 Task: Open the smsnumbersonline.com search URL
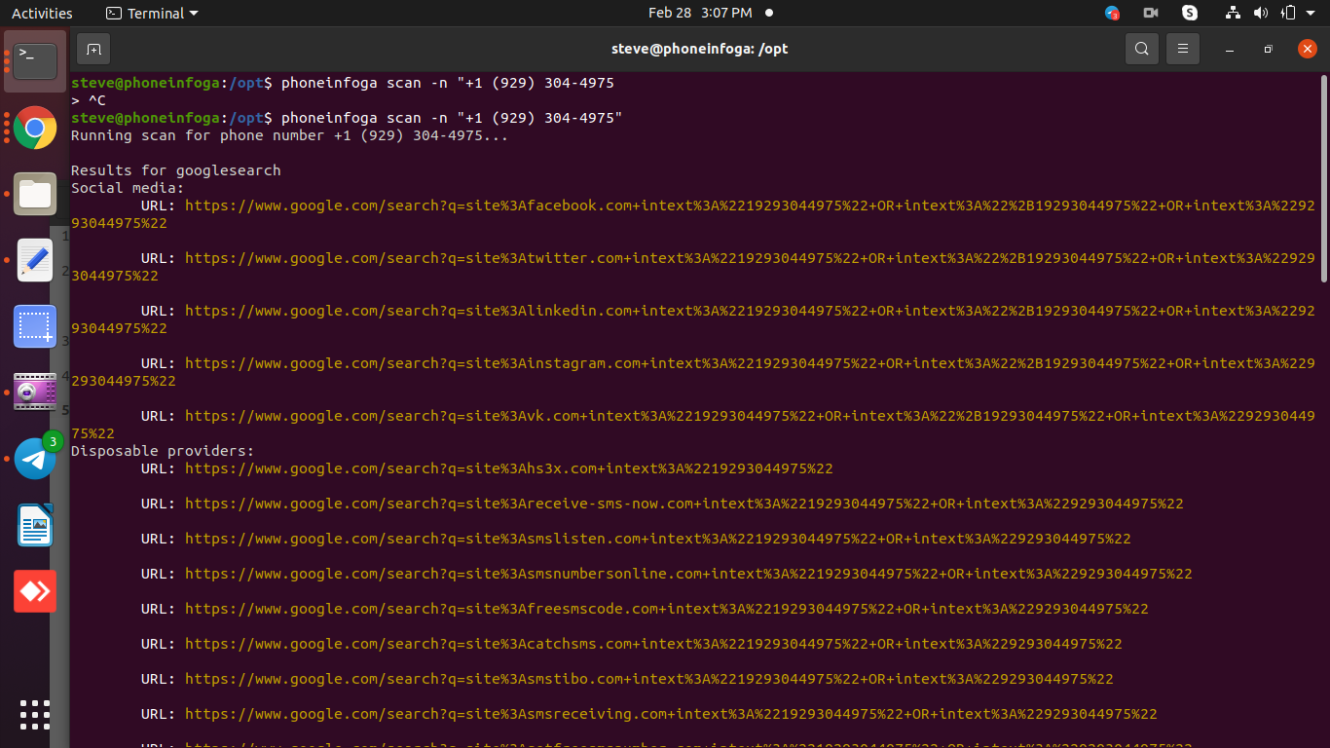click(688, 574)
